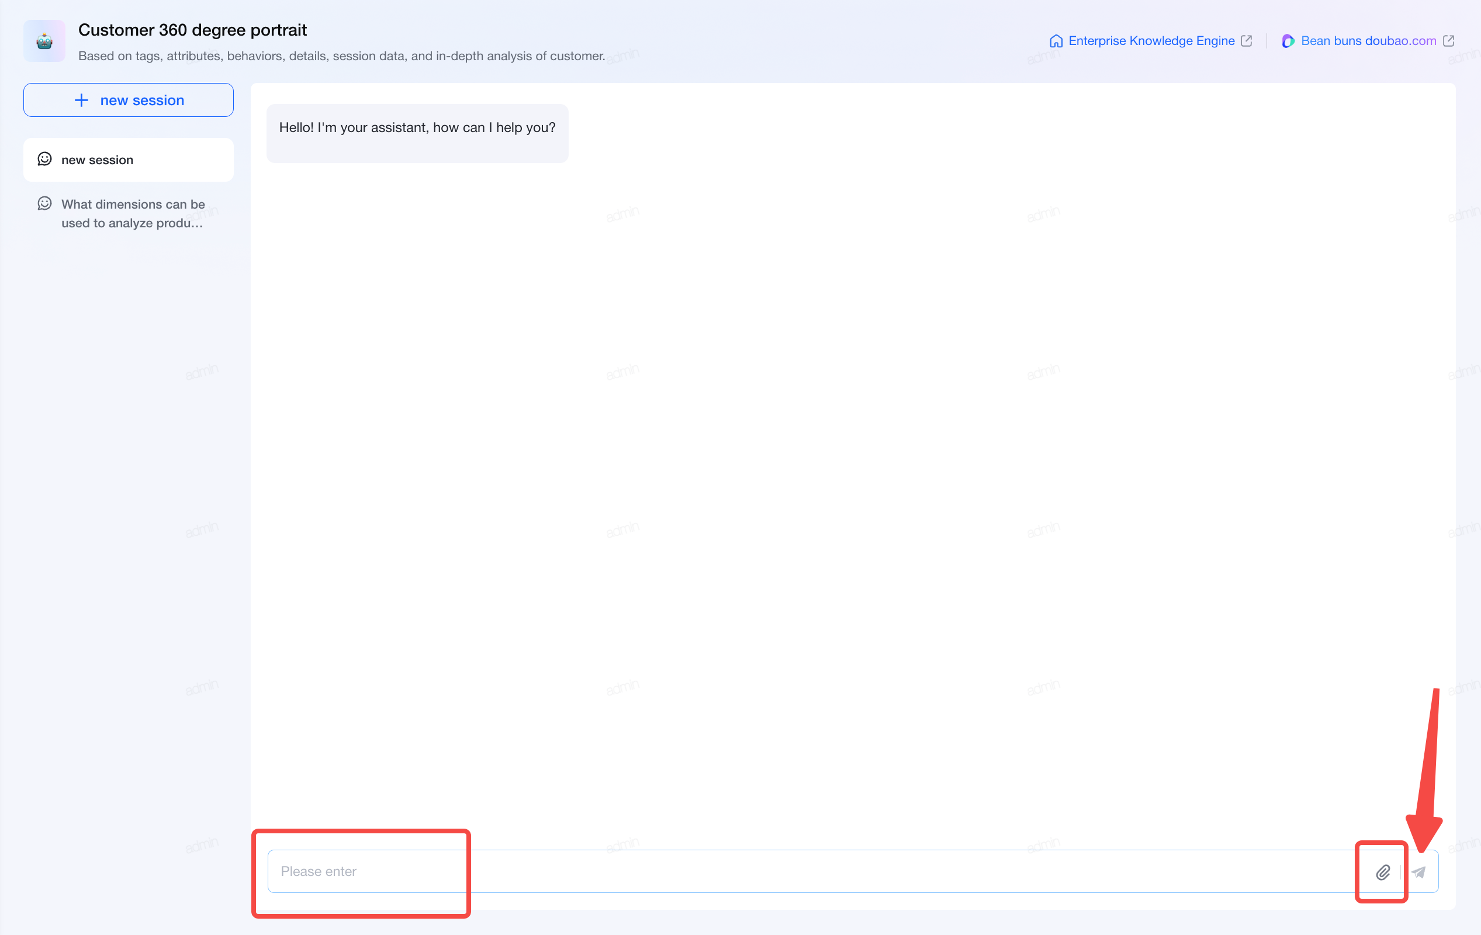Click the Doubao logo icon

(1288, 41)
